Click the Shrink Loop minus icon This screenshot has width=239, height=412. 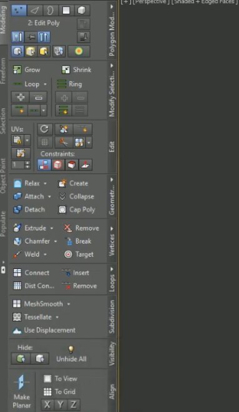[38, 97]
